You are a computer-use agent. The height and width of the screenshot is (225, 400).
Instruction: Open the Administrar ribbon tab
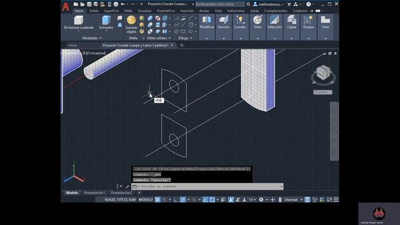click(236, 11)
